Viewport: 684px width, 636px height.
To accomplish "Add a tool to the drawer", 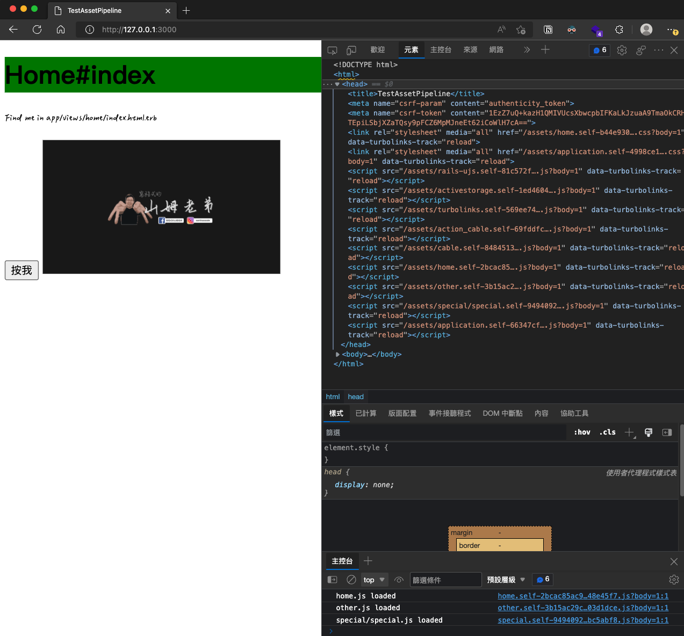I will [x=368, y=561].
